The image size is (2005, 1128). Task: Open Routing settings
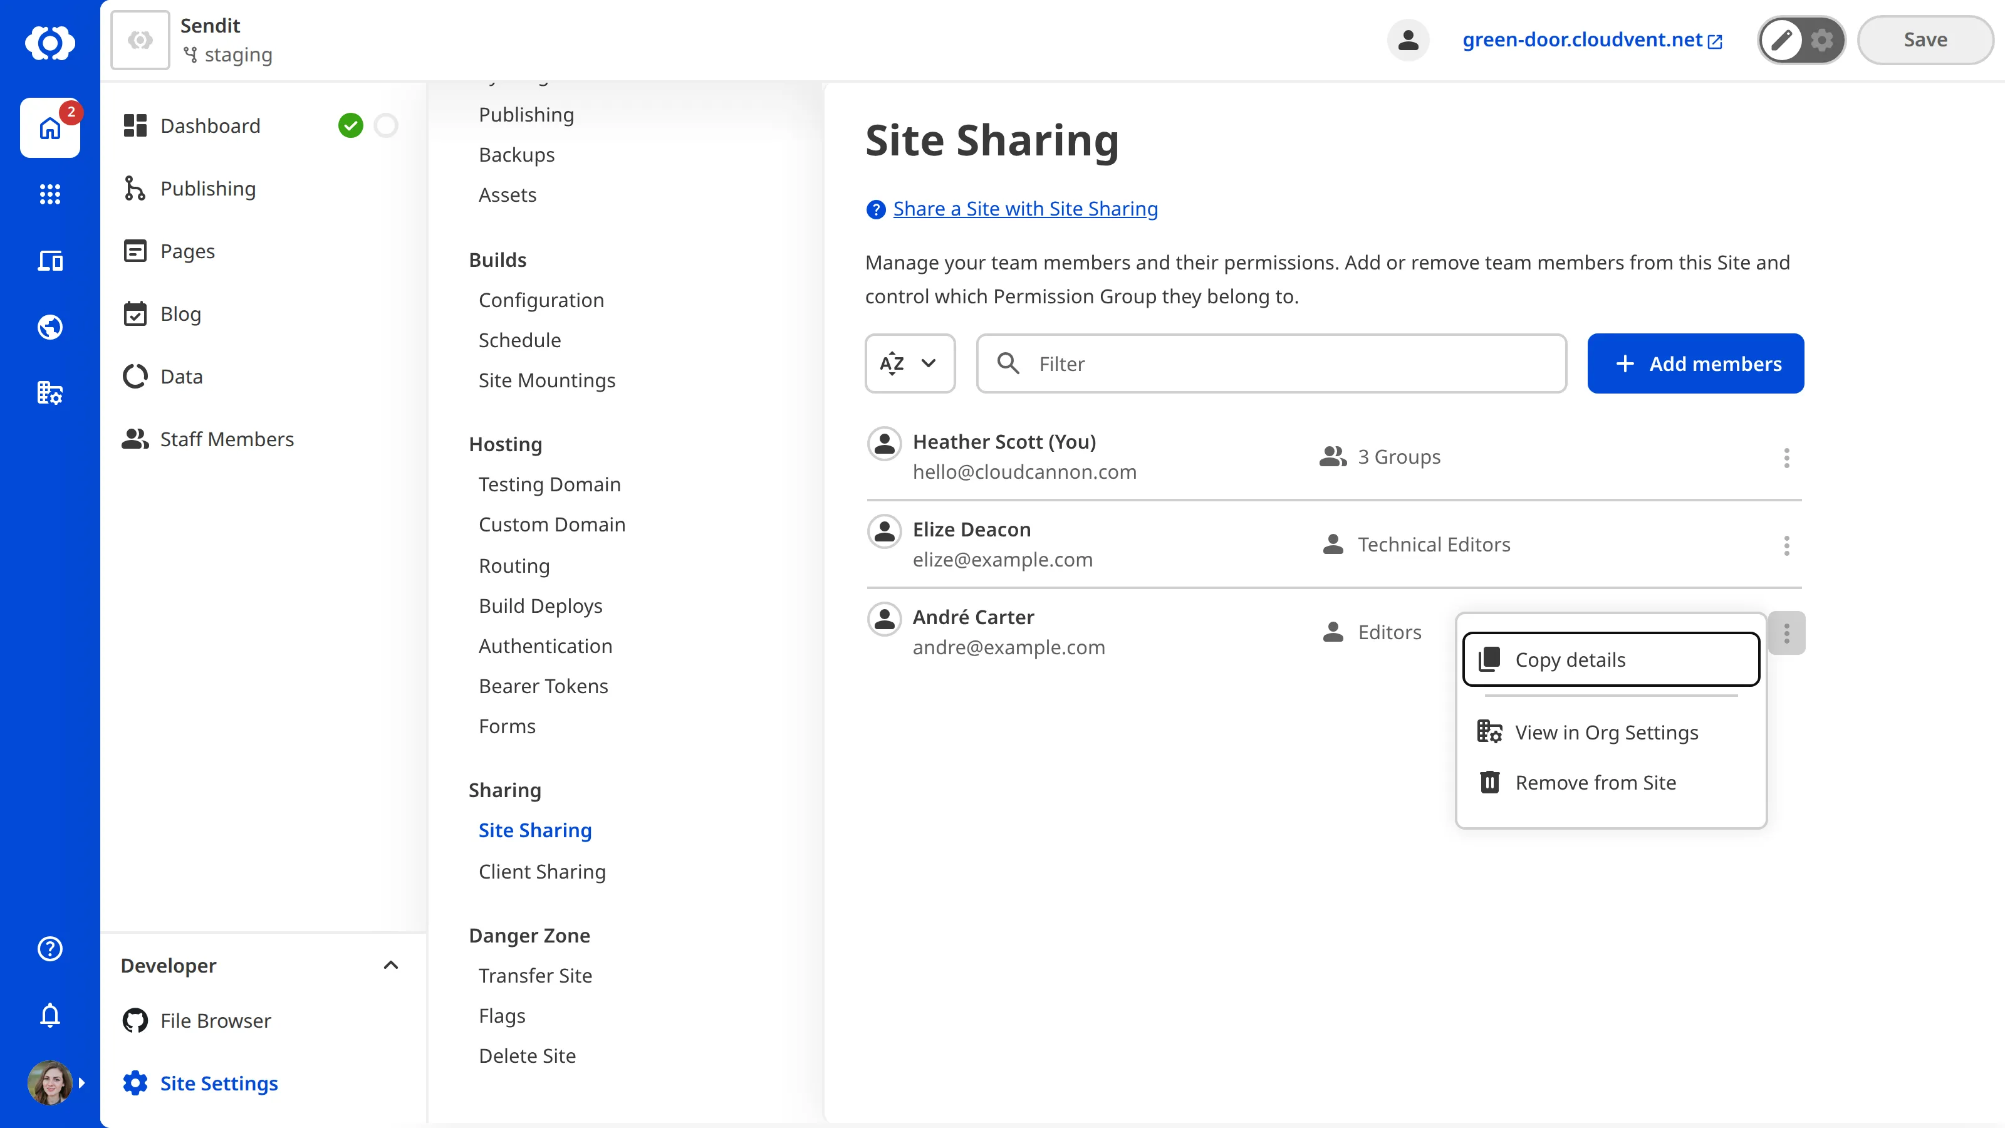click(514, 565)
